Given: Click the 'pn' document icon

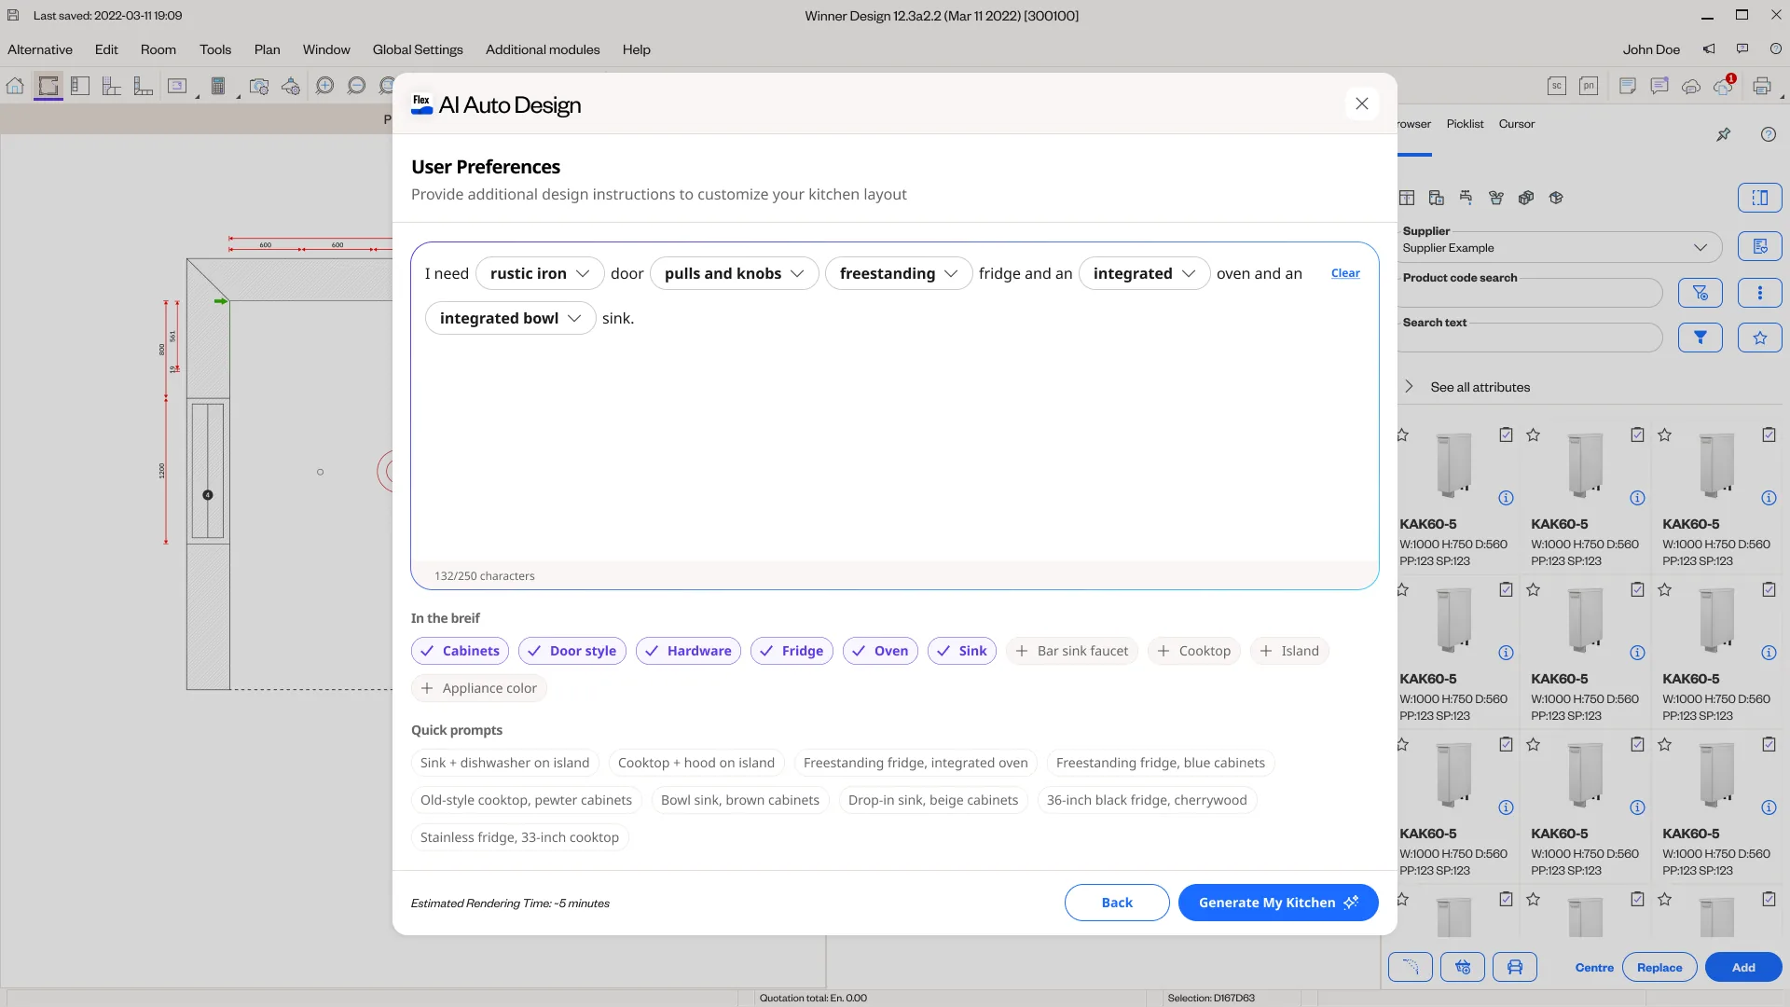Looking at the screenshot, I should click(1589, 87).
